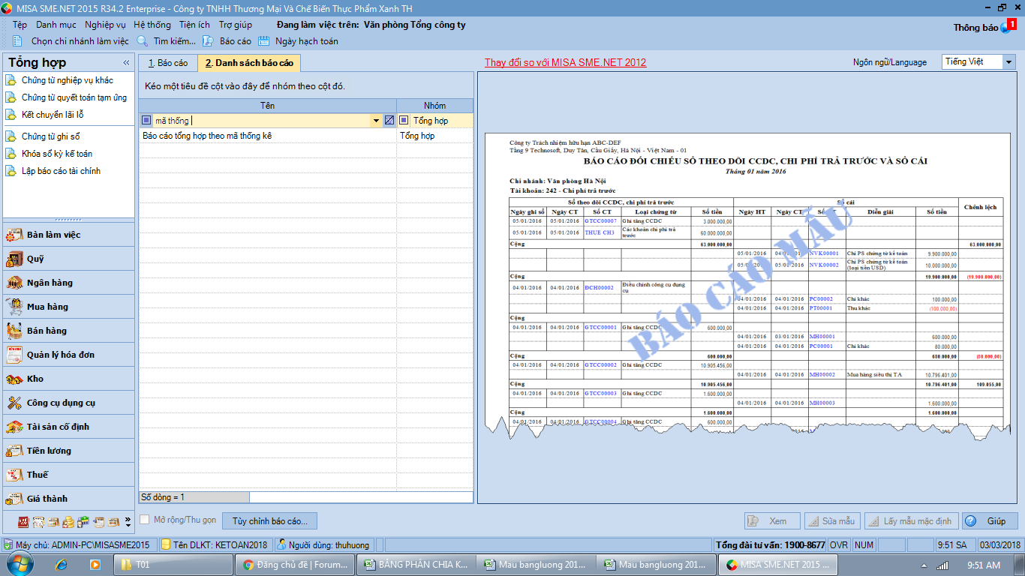Click the first red shortcut icon in the bottom navigation strip
Viewport: 1025px width, 576px height.
pyautogui.click(x=23, y=521)
